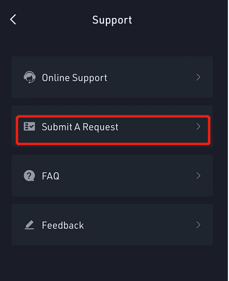Click the headset Online Support icon

[x=29, y=77]
